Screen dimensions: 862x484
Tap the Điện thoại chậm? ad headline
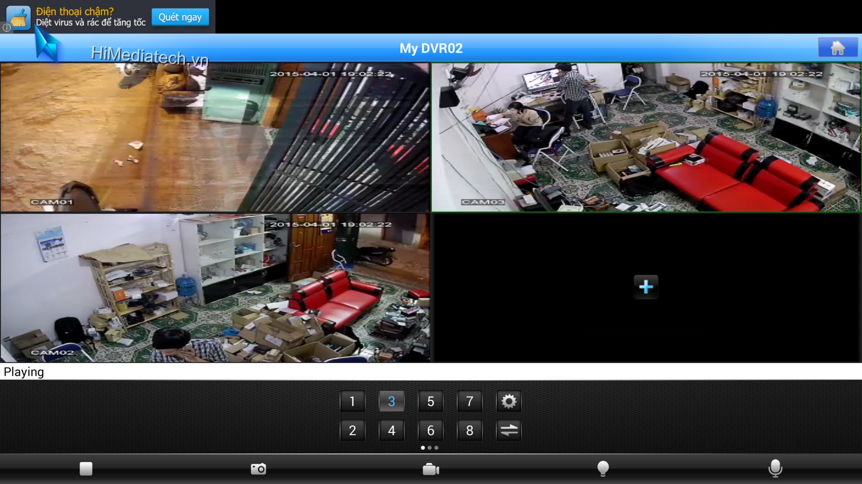(x=75, y=11)
